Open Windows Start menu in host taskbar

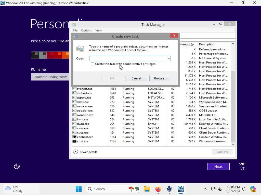click(79, 189)
